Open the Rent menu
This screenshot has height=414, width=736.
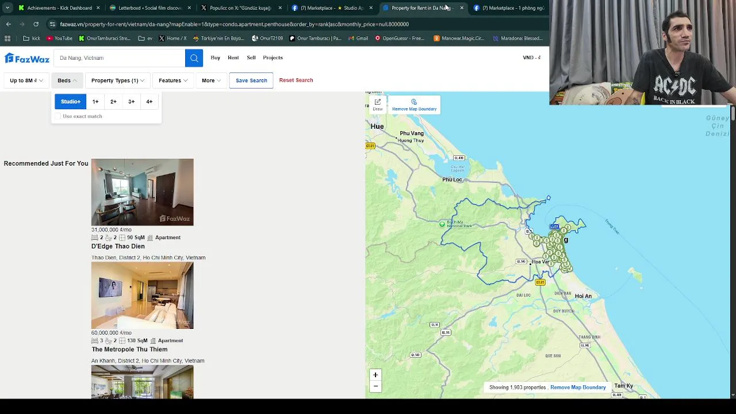pos(233,57)
